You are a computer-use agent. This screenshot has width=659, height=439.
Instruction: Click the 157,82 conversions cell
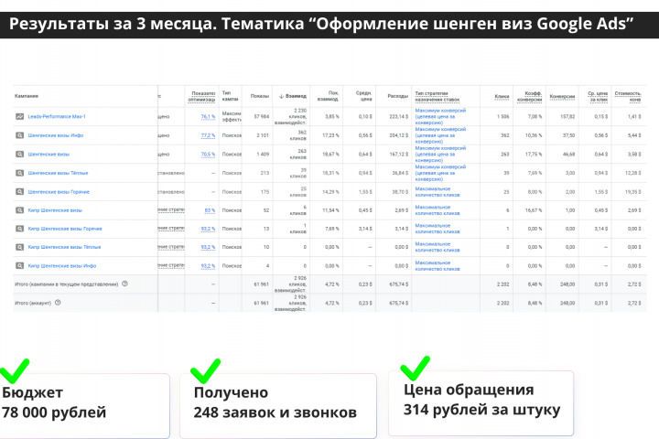pos(567,116)
